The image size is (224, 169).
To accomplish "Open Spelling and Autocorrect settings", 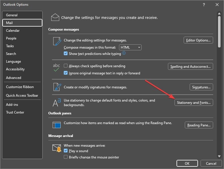I will click(191, 66).
